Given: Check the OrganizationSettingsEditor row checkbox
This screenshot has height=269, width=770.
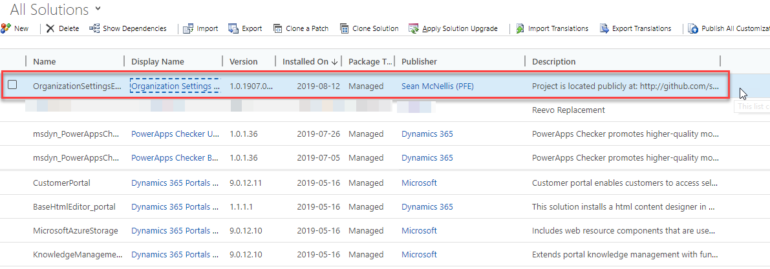Looking at the screenshot, I should (12, 85).
